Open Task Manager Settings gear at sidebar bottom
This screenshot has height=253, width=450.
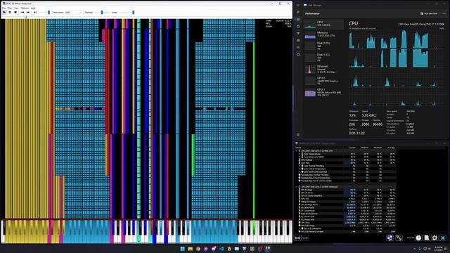click(x=298, y=134)
